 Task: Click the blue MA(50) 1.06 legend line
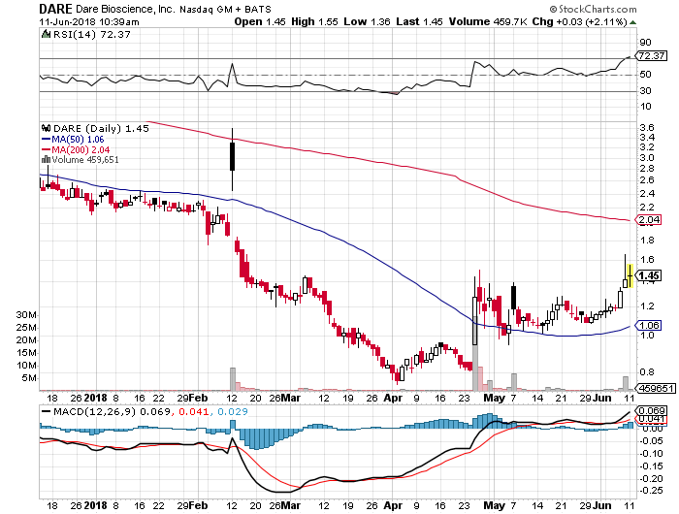pos(73,139)
